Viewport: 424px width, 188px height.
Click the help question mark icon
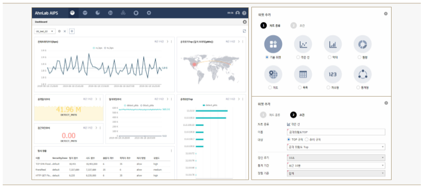click(244, 13)
